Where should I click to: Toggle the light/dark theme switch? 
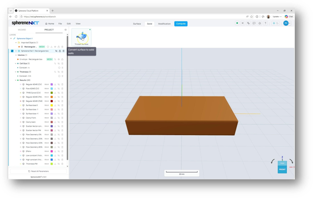coord(276,23)
